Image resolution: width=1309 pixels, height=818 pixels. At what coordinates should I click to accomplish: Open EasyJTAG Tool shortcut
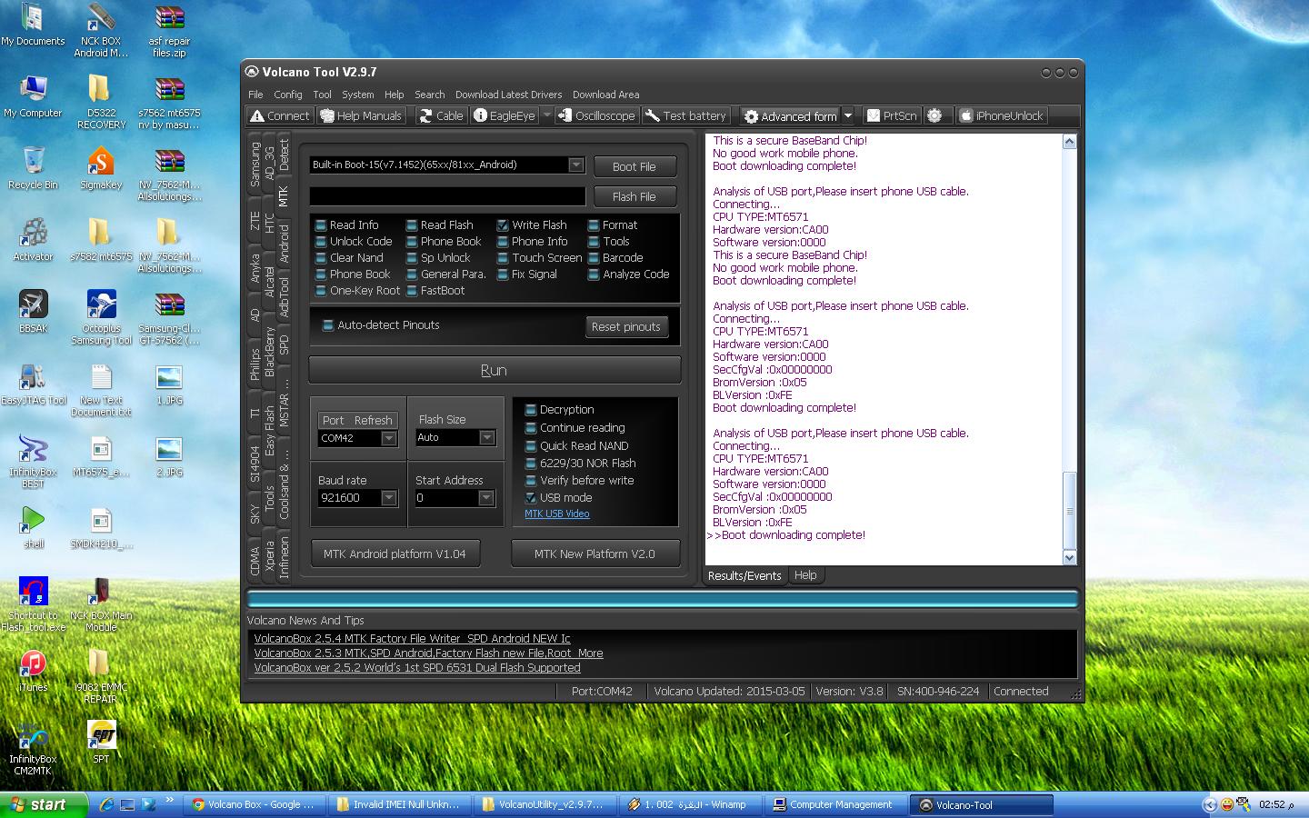[x=33, y=384]
